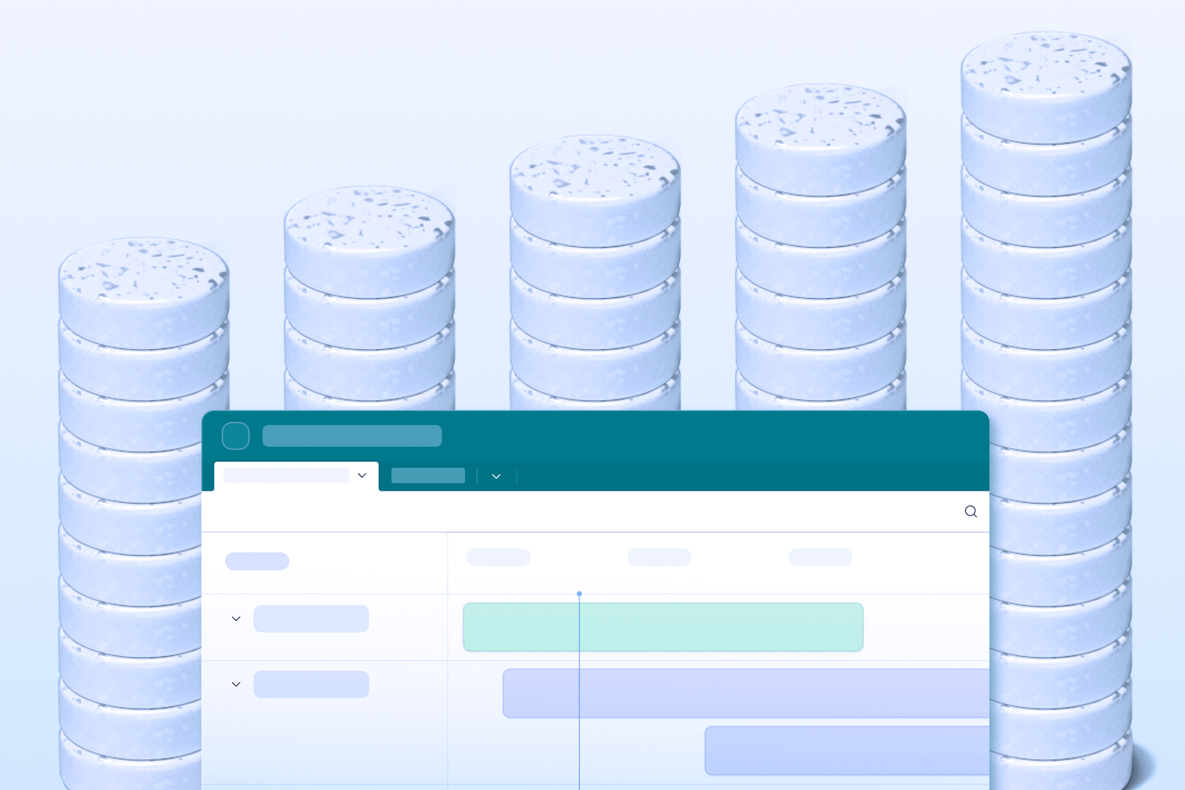Click the left column header pill label

pos(257,561)
